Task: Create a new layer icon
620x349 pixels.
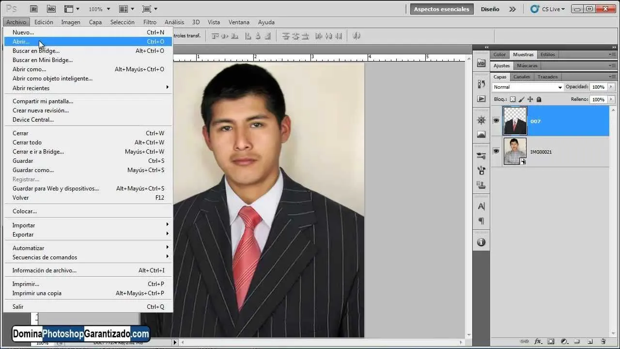Action: pyautogui.click(x=590, y=342)
